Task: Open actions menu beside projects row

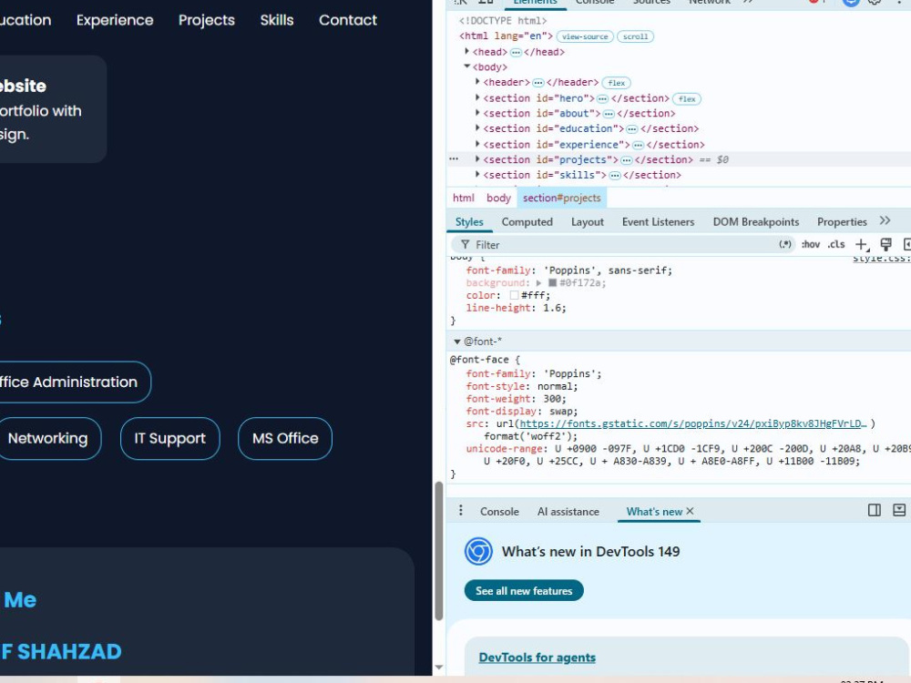Action: click(454, 159)
